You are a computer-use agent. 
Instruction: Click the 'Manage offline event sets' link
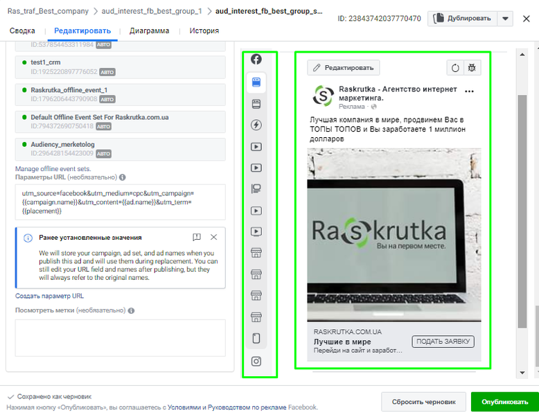(x=53, y=169)
